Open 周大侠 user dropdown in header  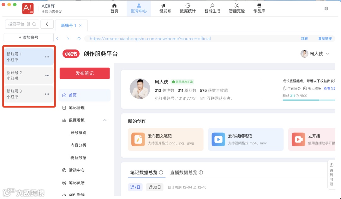(x=315, y=54)
